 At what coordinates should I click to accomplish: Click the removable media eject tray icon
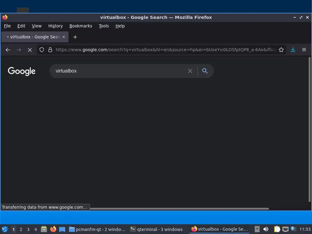click(x=257, y=229)
